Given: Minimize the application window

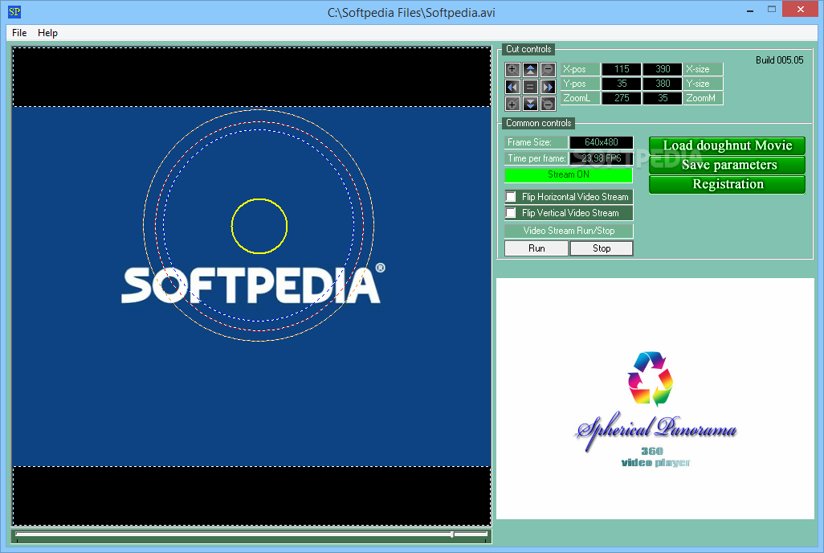Looking at the screenshot, I should (750, 10).
